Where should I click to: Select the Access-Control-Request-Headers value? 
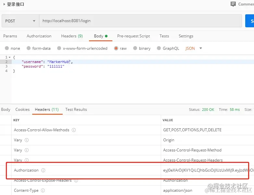coord(193,160)
